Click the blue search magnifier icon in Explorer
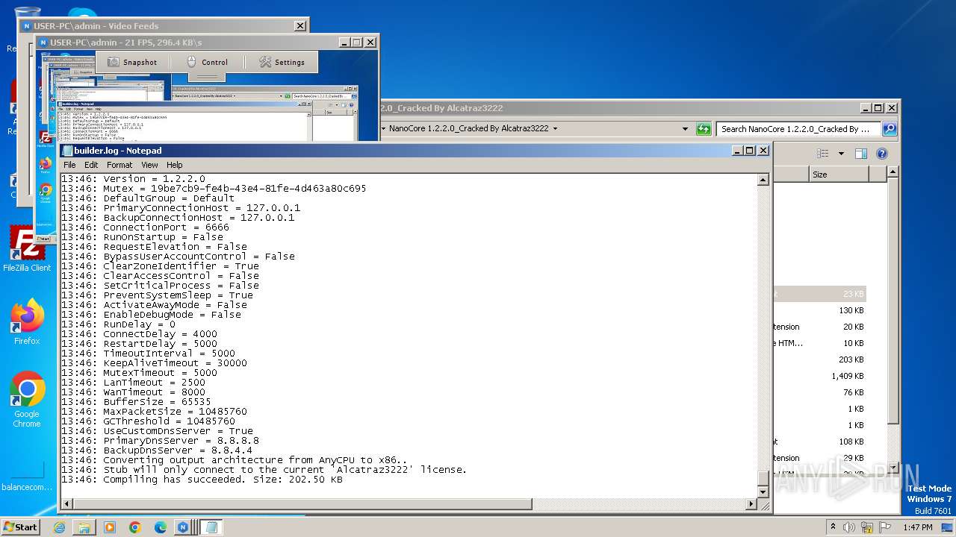The width and height of the screenshot is (956, 537). pyautogui.click(x=889, y=129)
